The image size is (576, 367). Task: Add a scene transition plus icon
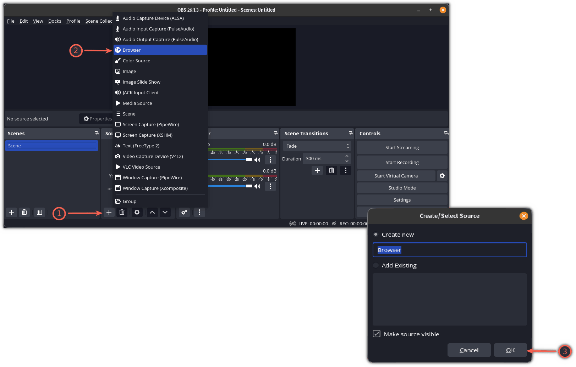pyautogui.click(x=317, y=170)
